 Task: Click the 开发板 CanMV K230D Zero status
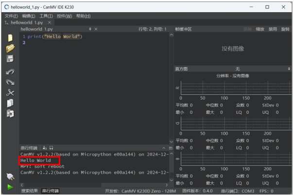[x=140, y=191]
